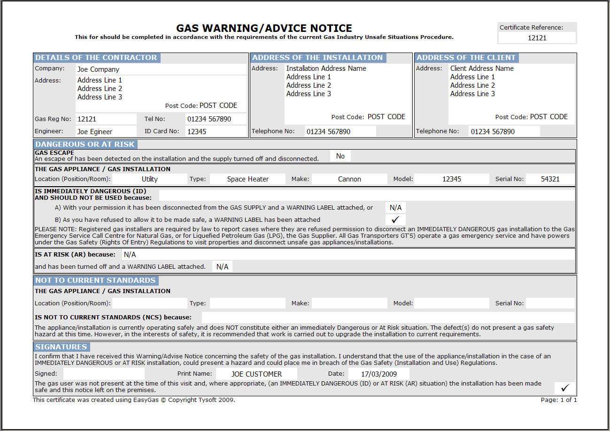Click option A disconnected N/A box

(x=395, y=207)
